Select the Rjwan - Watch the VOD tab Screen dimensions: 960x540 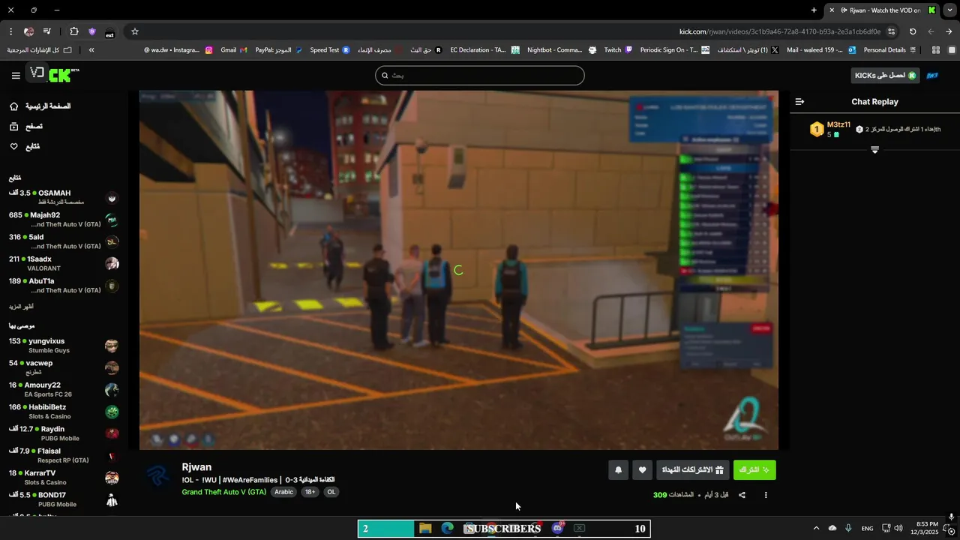(882, 10)
